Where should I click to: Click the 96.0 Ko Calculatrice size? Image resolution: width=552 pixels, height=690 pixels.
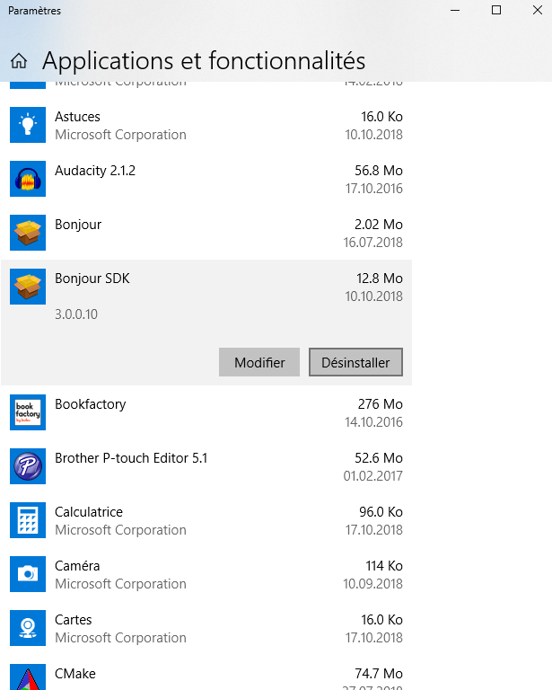381,512
